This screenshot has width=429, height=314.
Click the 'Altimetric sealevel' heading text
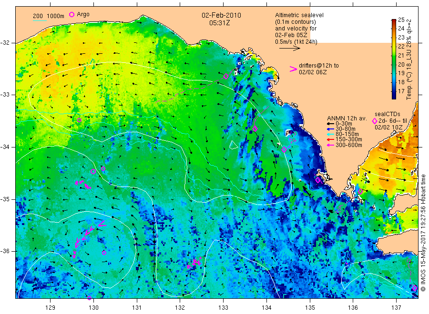click(x=299, y=15)
